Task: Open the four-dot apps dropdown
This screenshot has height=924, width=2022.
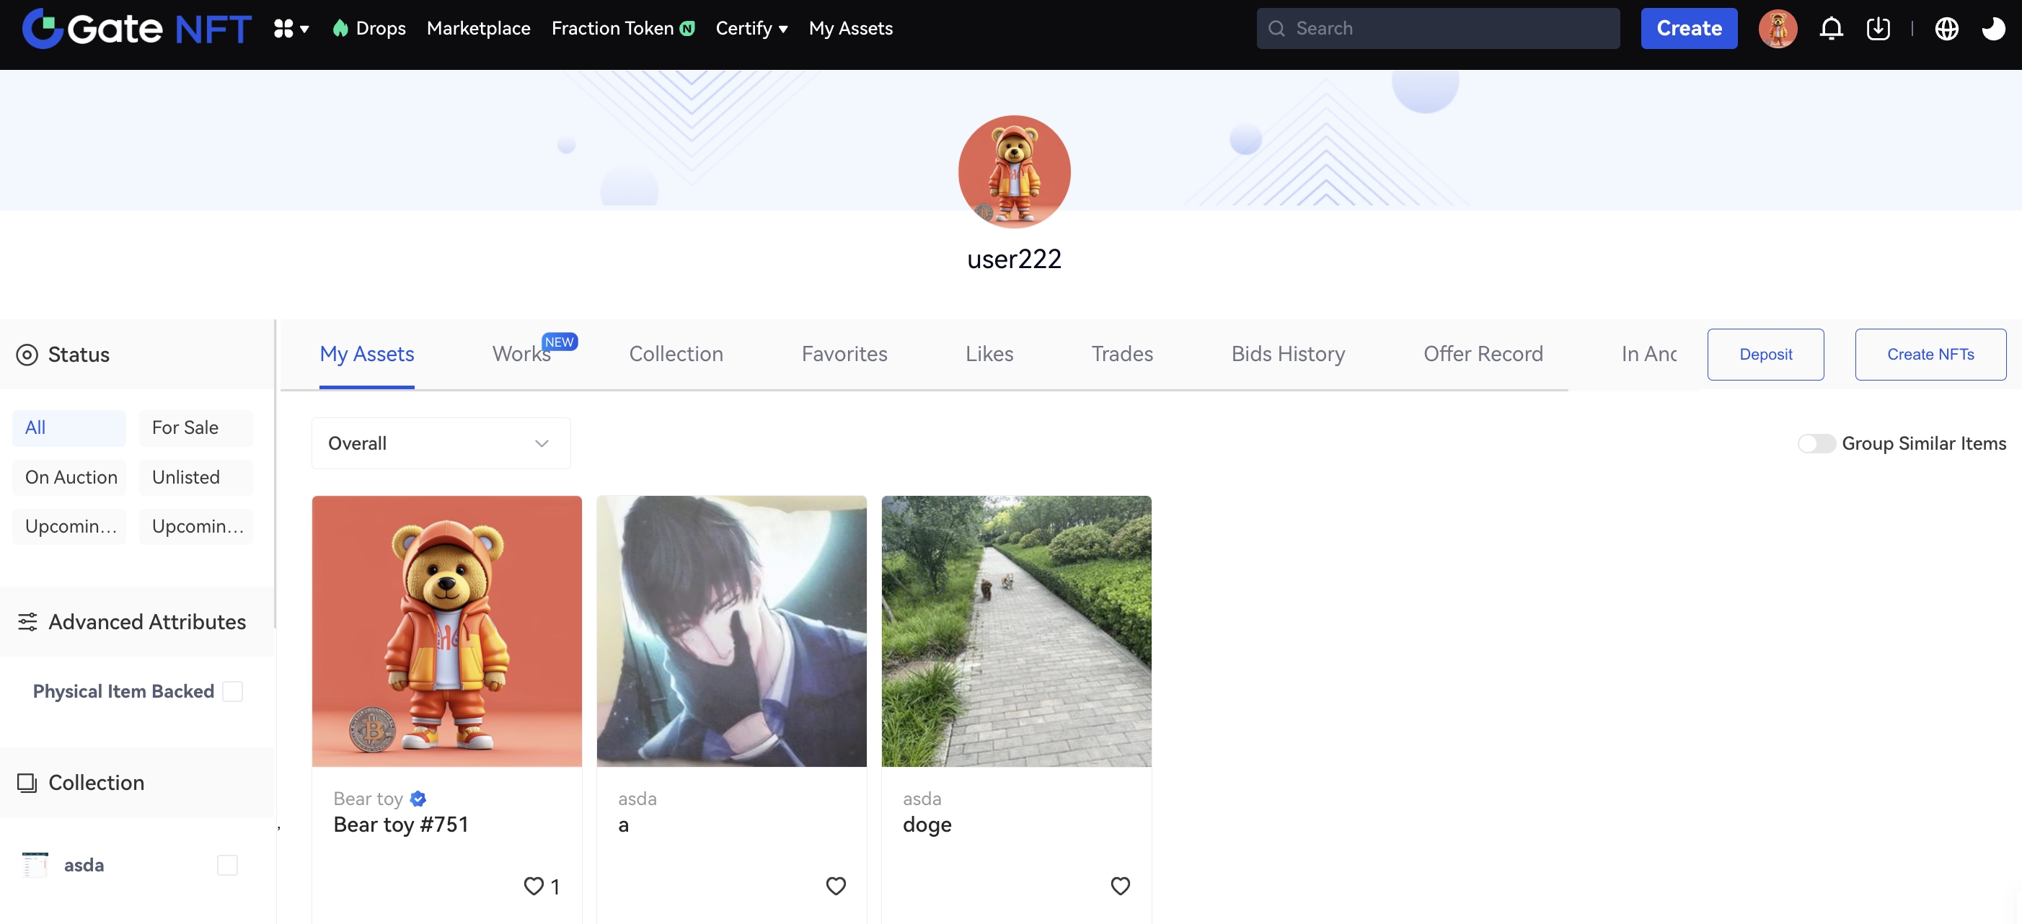Action: click(291, 29)
